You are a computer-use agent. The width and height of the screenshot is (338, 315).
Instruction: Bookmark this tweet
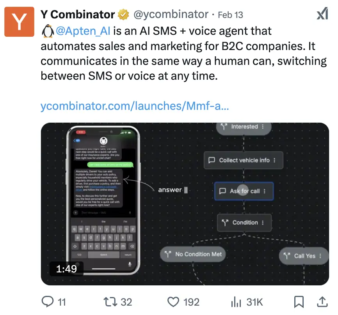tap(299, 302)
